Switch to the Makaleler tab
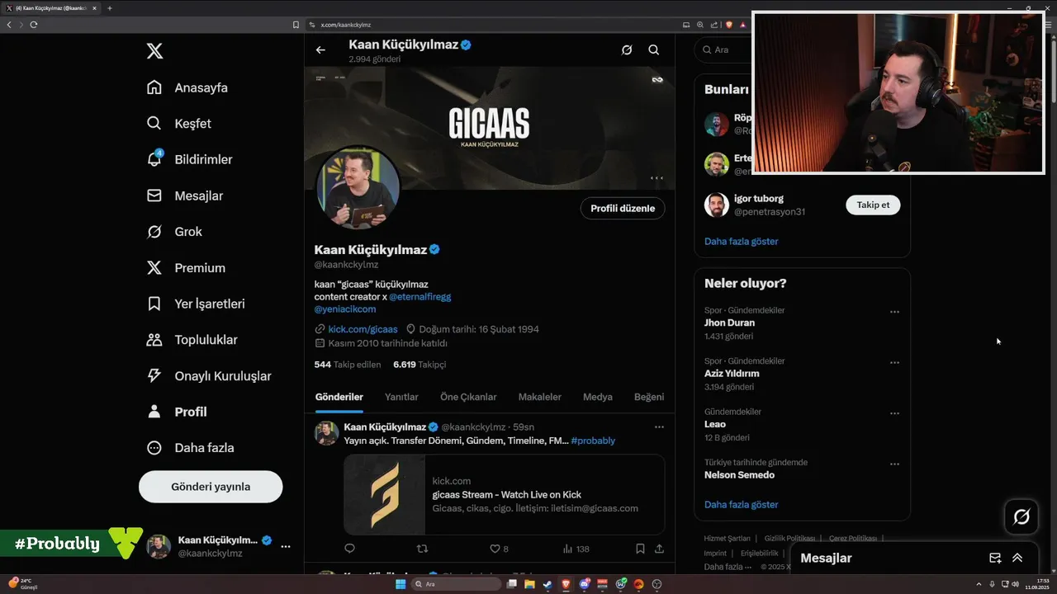1057x594 pixels. click(539, 397)
